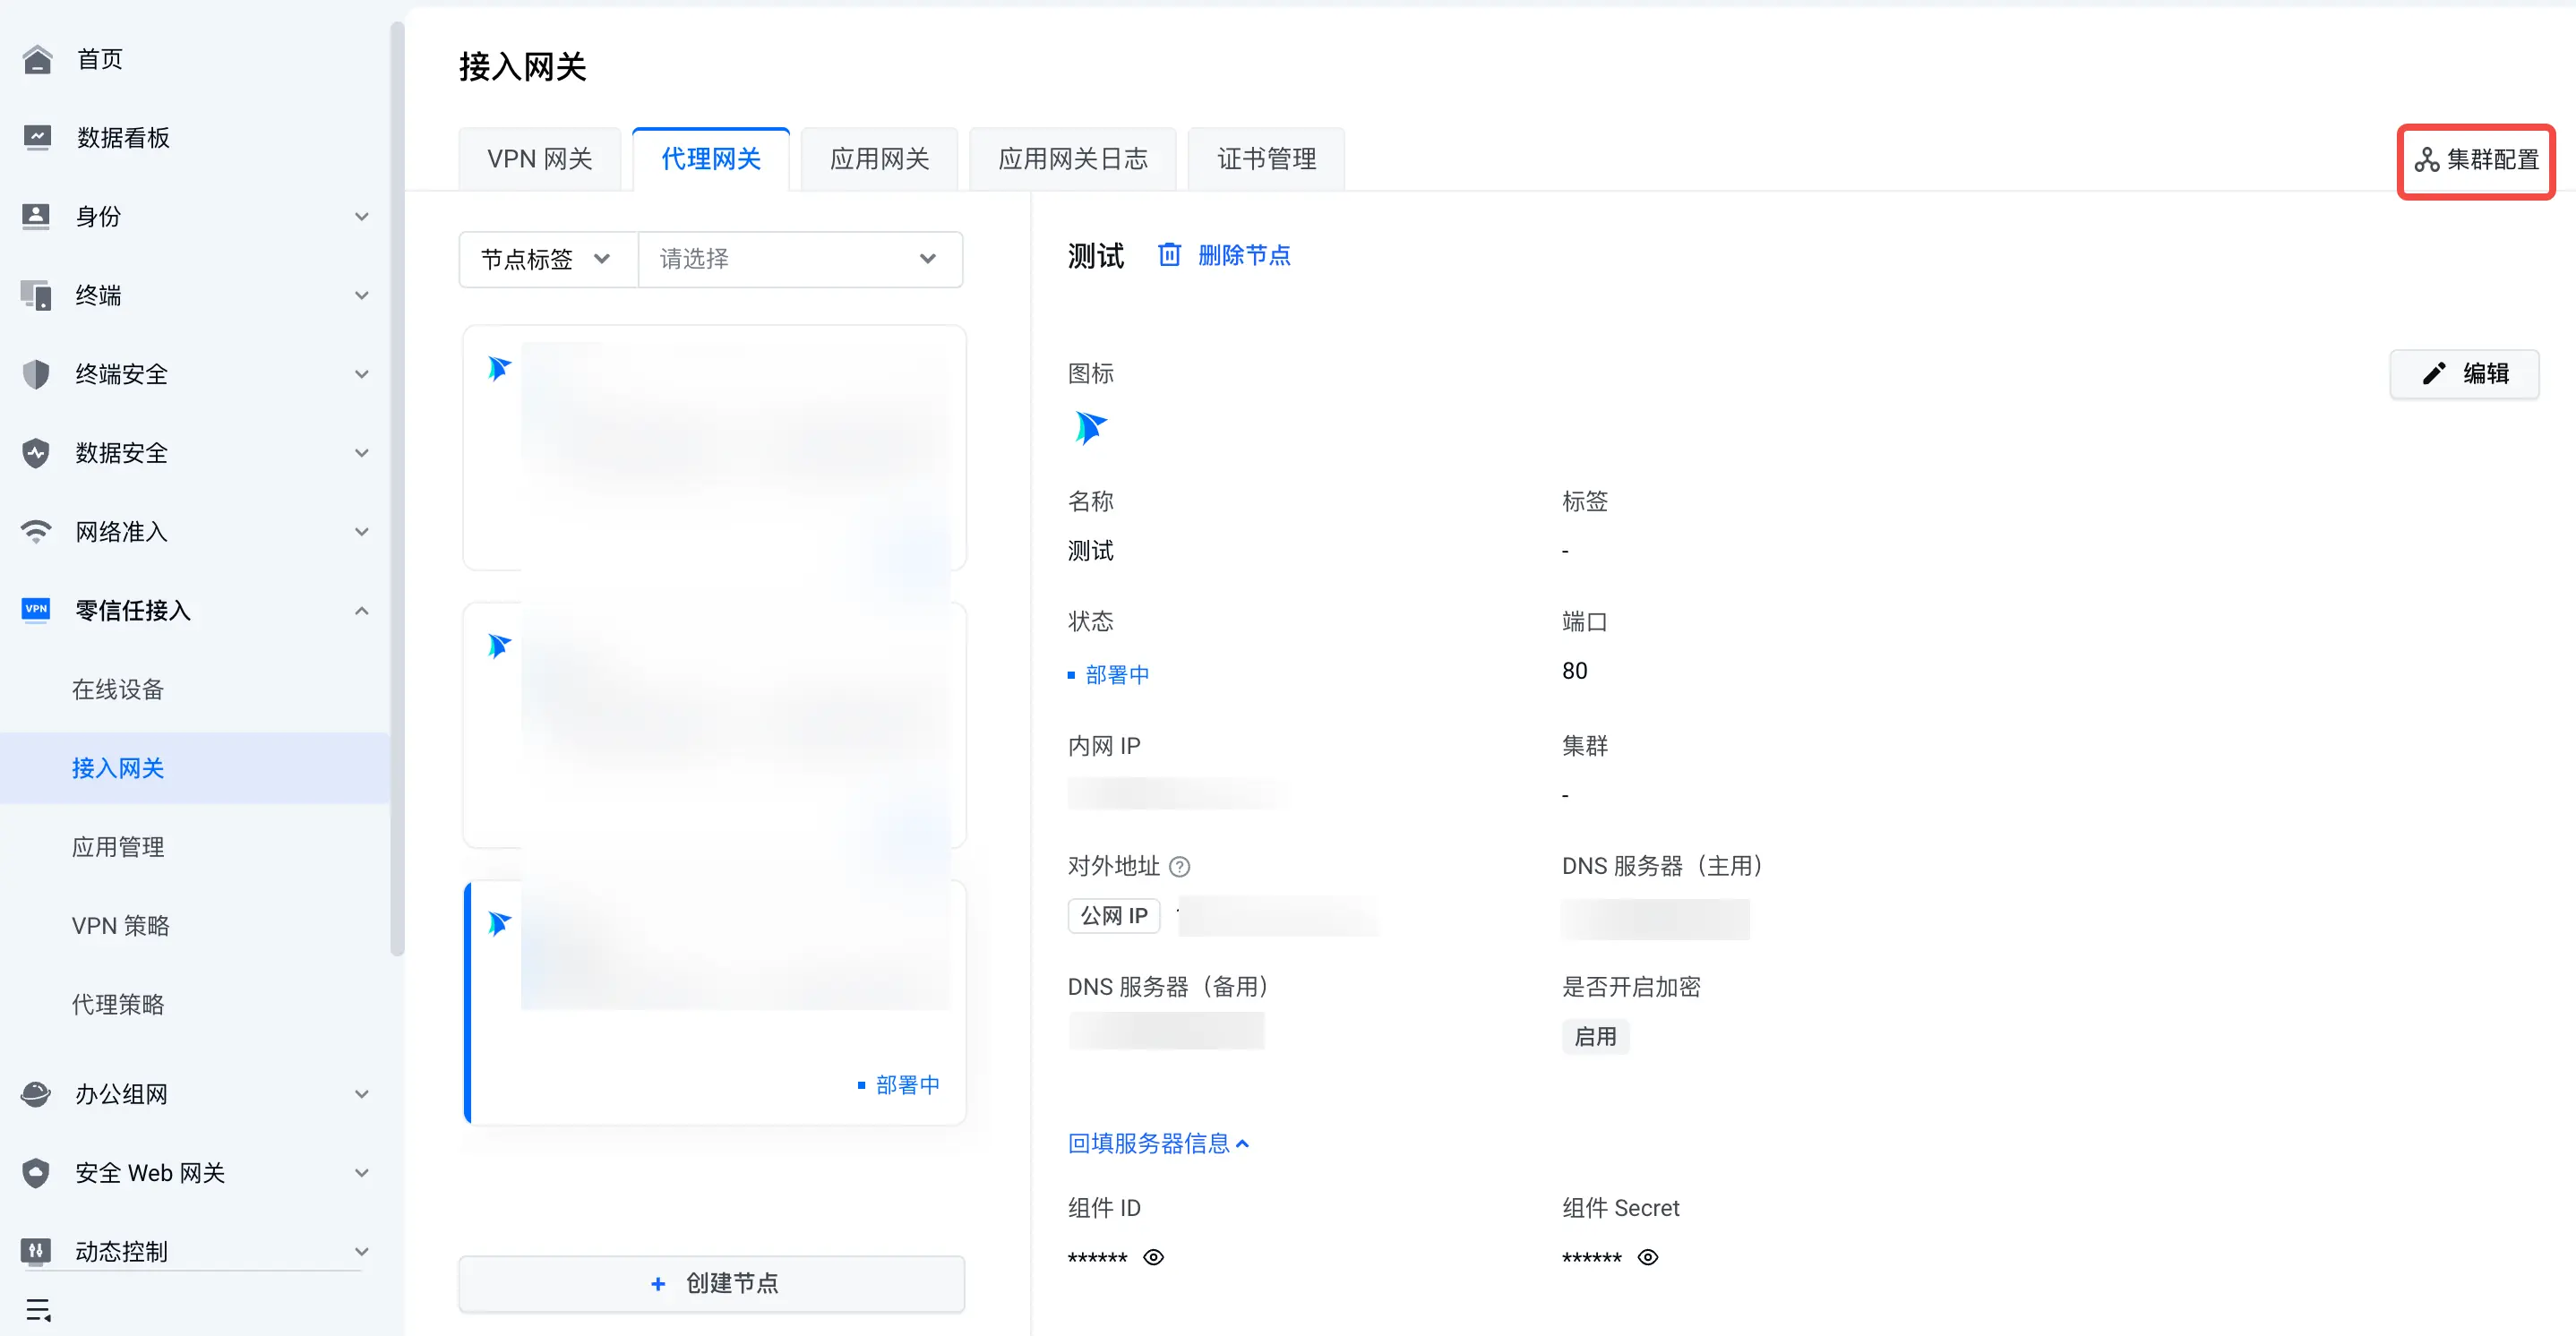Collapse sidebar using the bottom menu icon

coord(38,1309)
